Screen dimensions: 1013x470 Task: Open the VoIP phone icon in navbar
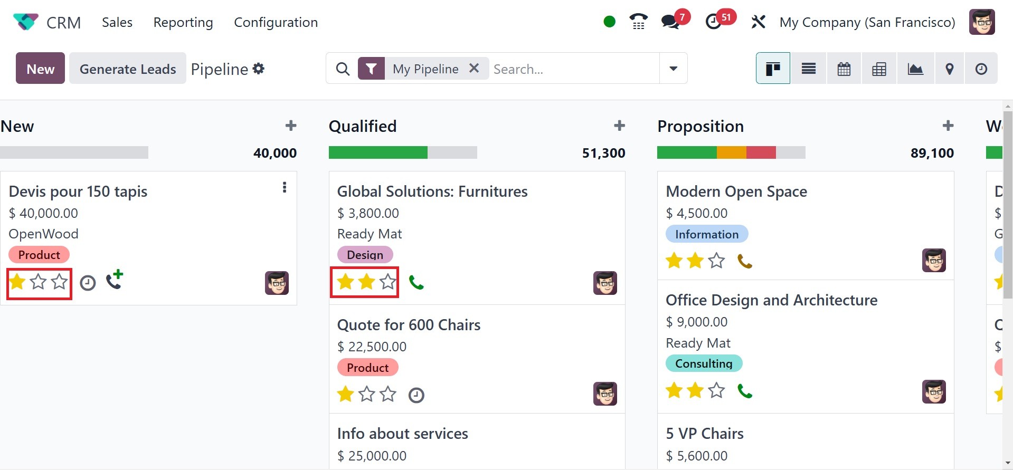coord(638,22)
